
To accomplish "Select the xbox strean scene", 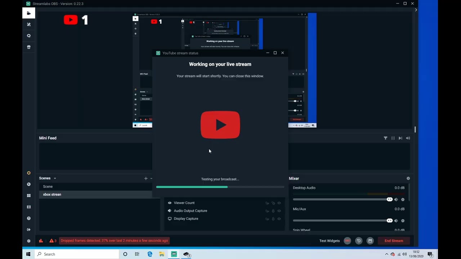I will (x=96, y=195).
